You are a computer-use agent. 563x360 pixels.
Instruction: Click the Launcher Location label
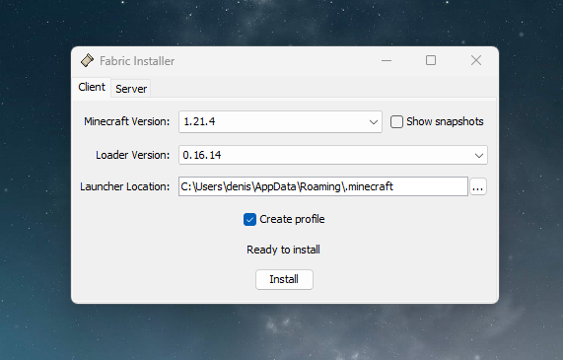click(124, 186)
